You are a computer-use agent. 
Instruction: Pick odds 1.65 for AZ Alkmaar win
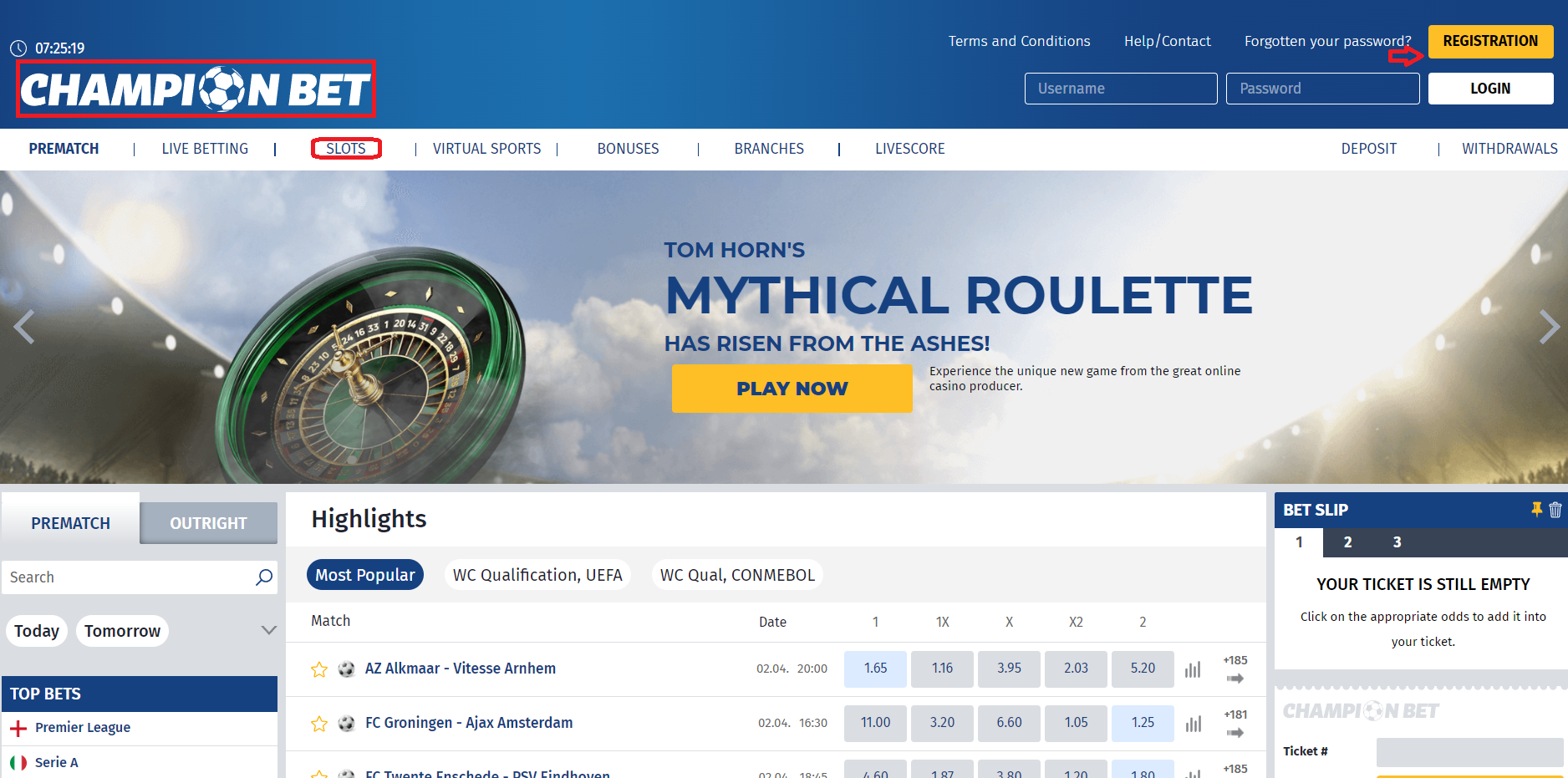coord(875,669)
